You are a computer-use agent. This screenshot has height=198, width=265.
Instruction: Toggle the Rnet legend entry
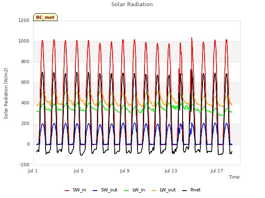pos(191,190)
